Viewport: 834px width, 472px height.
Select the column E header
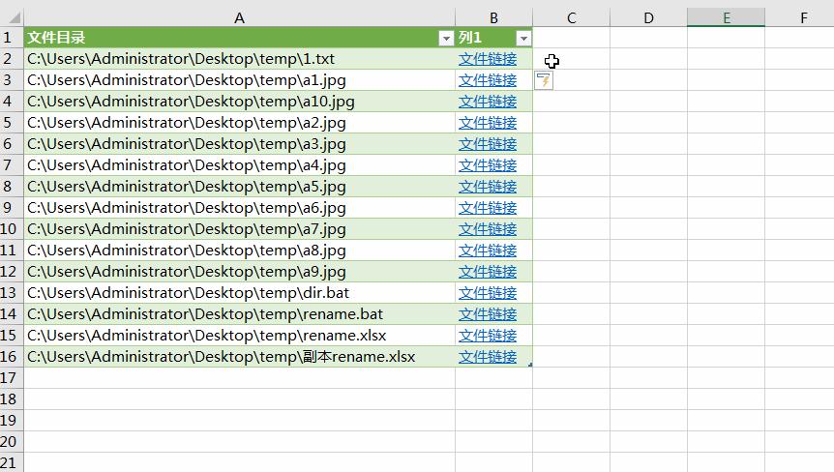(x=726, y=17)
